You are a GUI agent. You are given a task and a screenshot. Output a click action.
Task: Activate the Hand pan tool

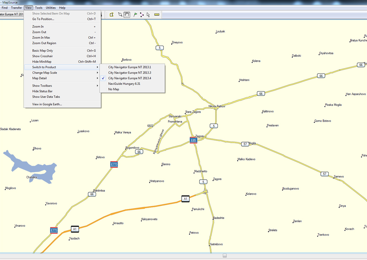pos(127,15)
